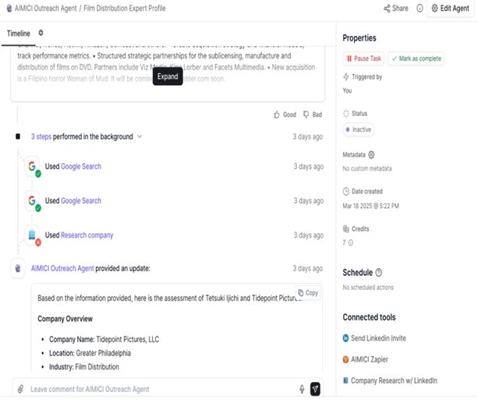The height and width of the screenshot is (413, 478).
Task: Click the Share button
Action: pyautogui.click(x=396, y=9)
